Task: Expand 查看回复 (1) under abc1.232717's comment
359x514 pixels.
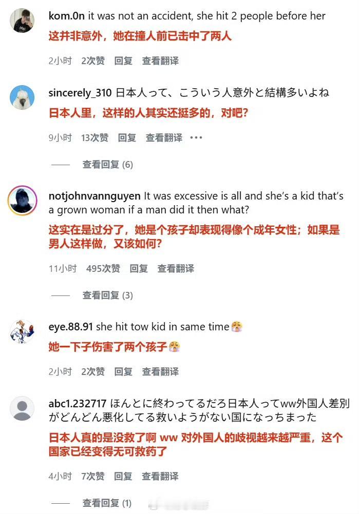Action: 107,503
